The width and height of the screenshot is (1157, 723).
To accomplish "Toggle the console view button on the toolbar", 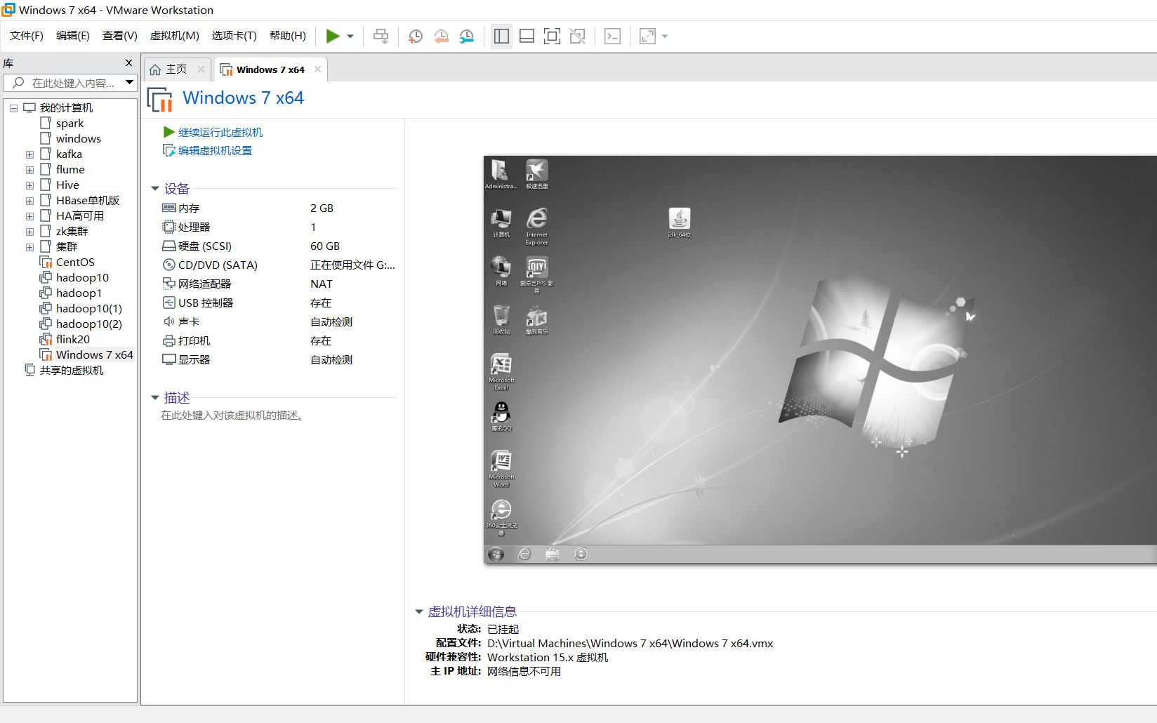I will (x=612, y=36).
